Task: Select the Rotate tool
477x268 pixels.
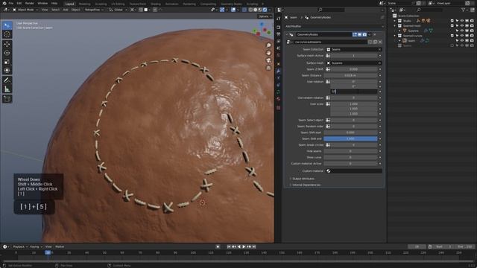Action: coord(7,53)
